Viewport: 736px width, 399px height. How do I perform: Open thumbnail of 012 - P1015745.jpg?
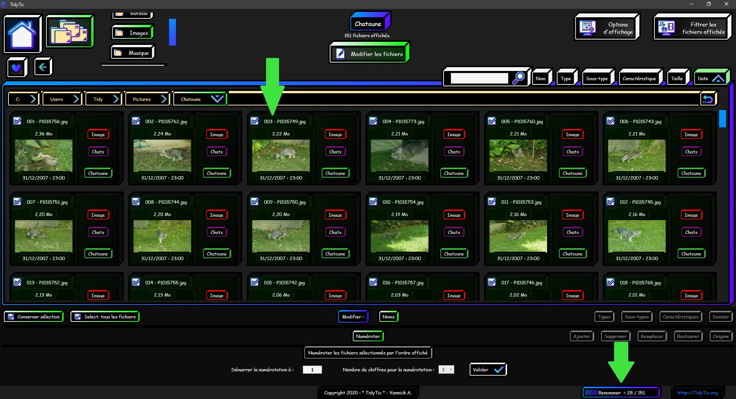[x=637, y=236]
